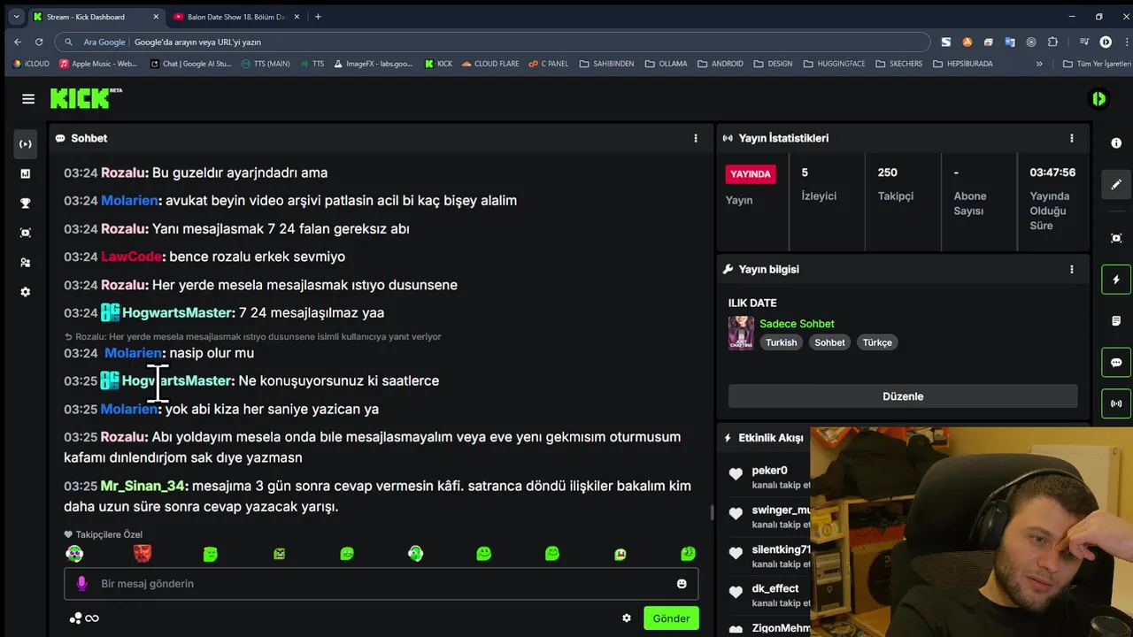This screenshot has height=637, width=1133.
Task: Open the browser media controls icon
Action: coord(1083,42)
